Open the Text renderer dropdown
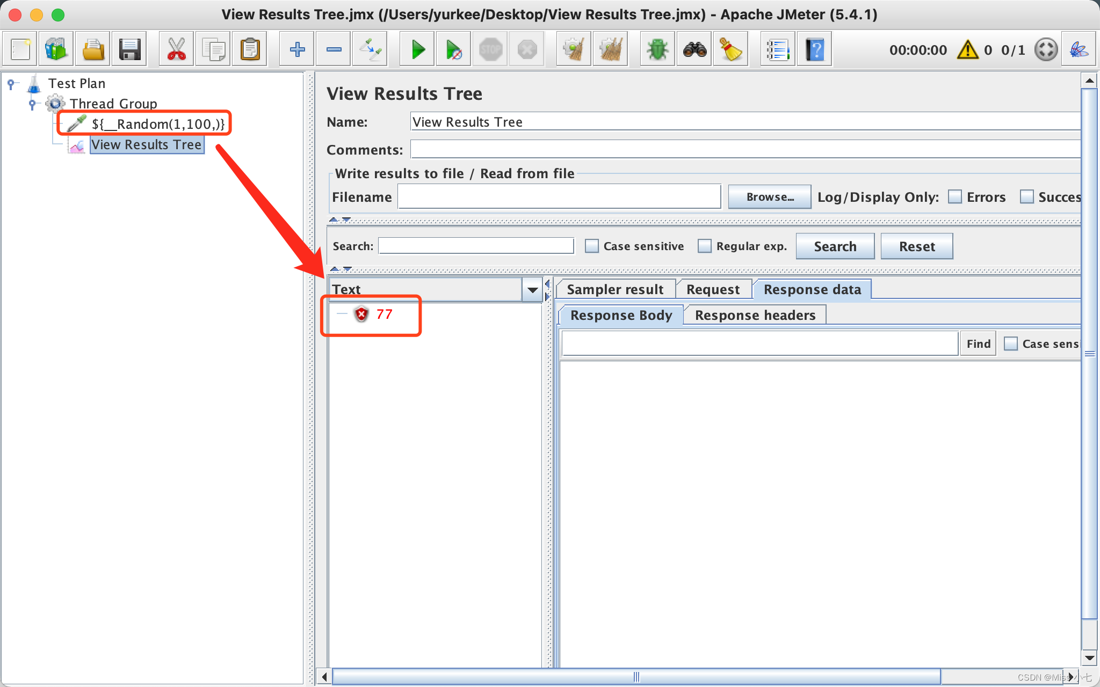Screen dimensions: 1100x687 pos(532,290)
